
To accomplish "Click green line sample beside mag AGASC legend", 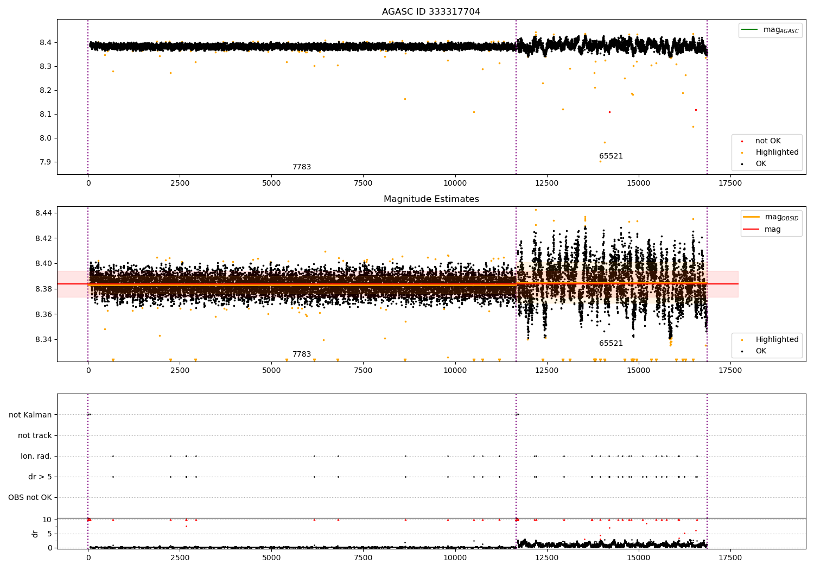I will click(x=749, y=30).
